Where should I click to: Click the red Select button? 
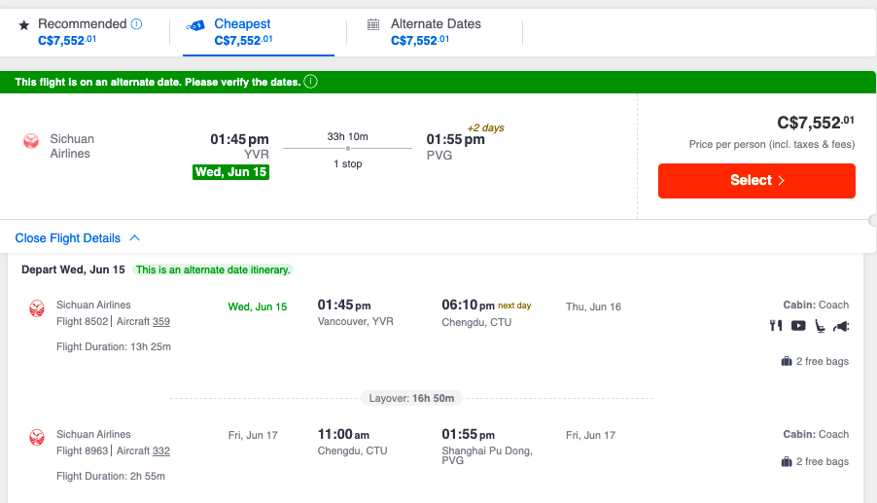click(x=756, y=181)
